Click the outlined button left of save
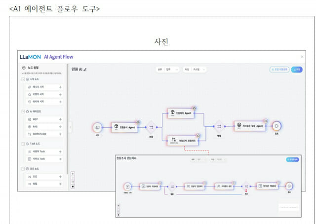 [x=279, y=70]
